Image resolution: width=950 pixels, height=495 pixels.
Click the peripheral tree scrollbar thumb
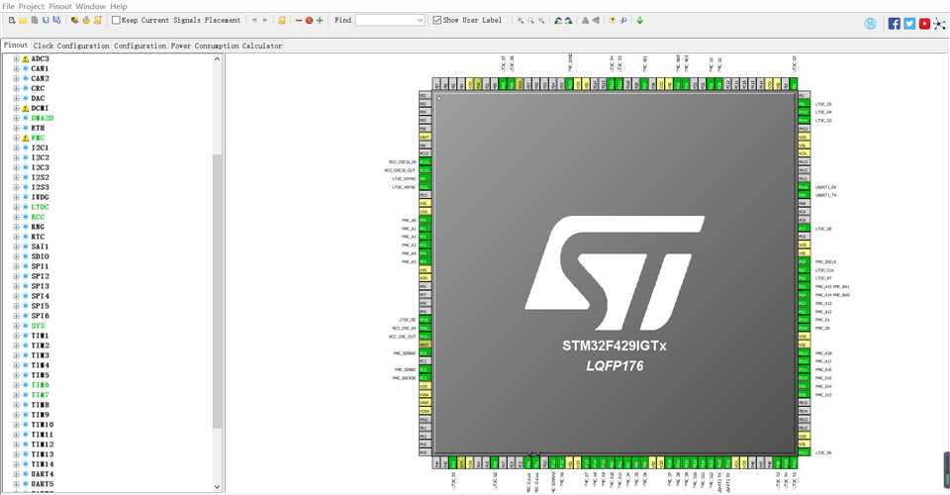tap(217, 291)
